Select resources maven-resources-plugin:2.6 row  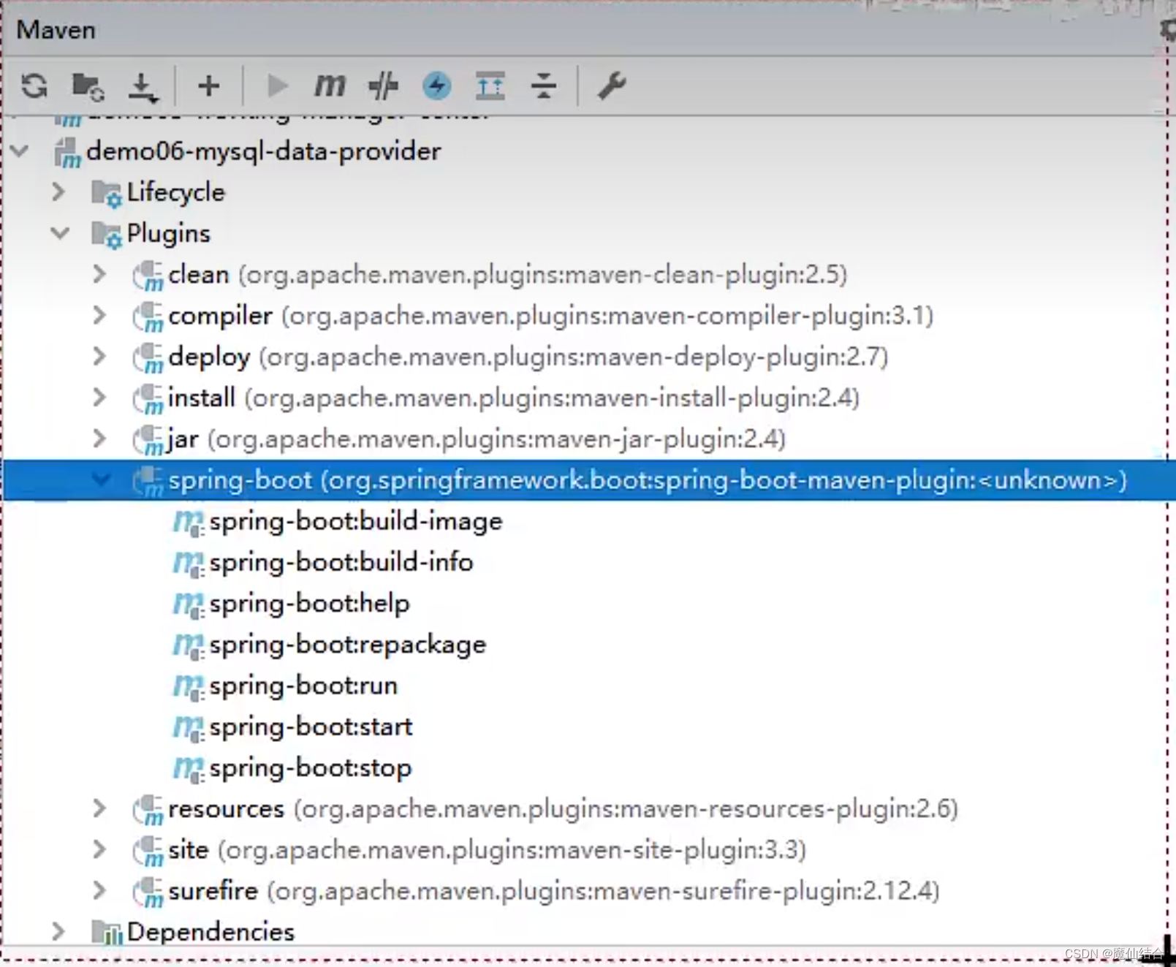(x=563, y=808)
